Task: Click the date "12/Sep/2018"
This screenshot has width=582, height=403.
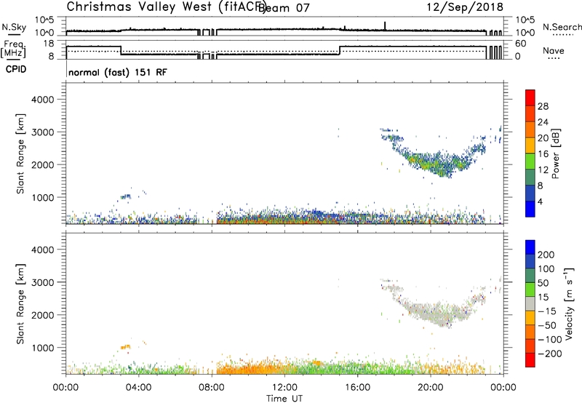Action: [465, 7]
